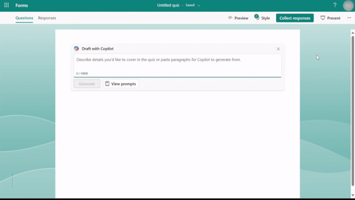Switch to the Questions tab
Image resolution: width=355 pixels, height=200 pixels.
click(x=24, y=18)
